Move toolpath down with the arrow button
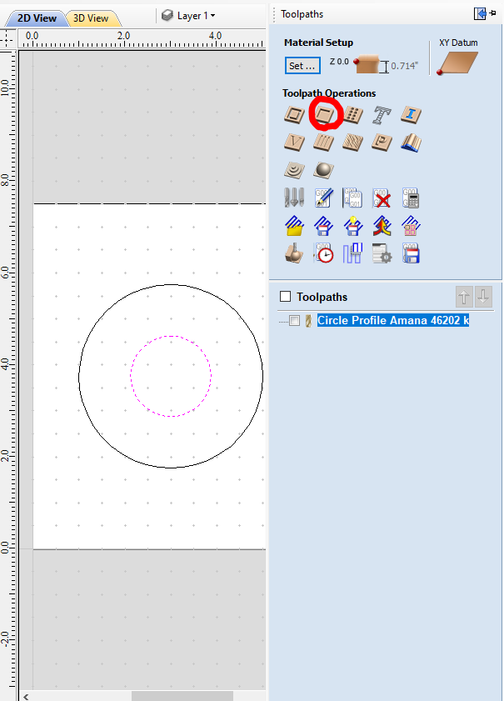 point(483,297)
